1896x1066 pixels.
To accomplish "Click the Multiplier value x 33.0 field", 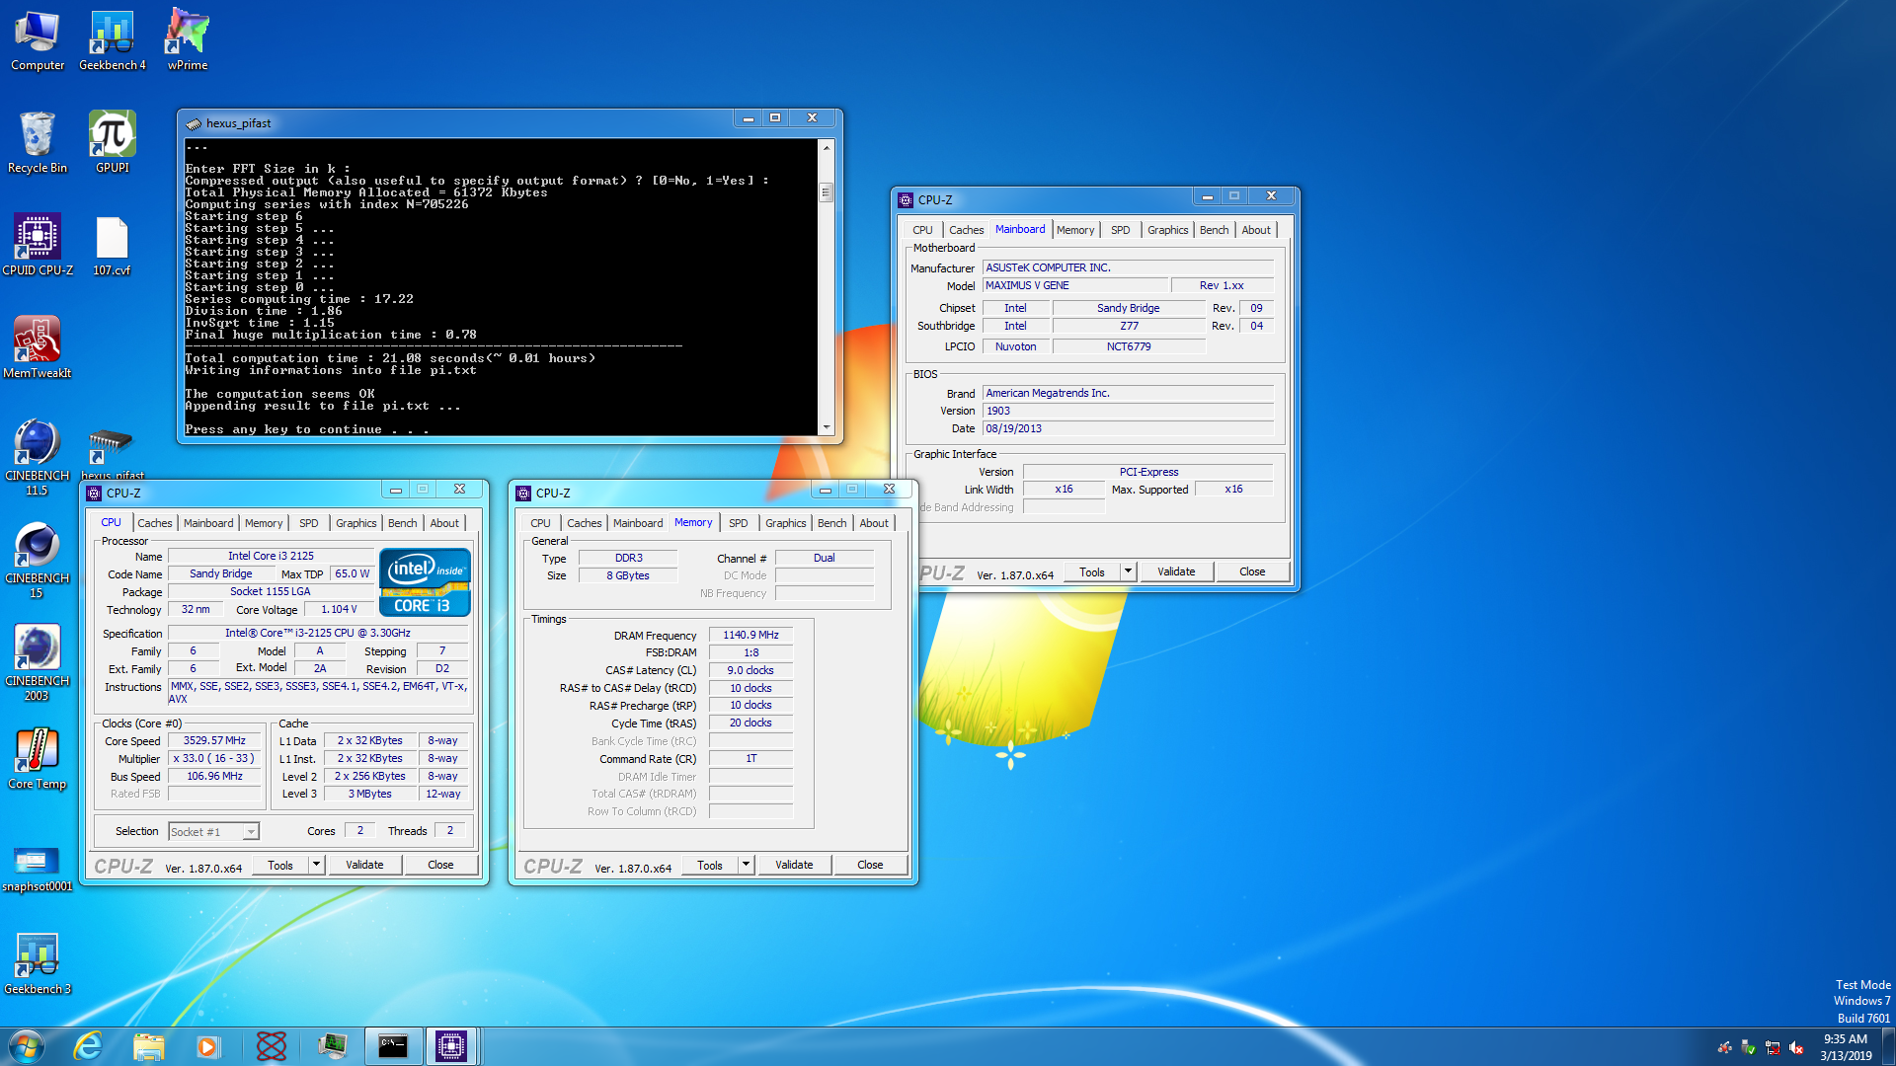I will (214, 758).
